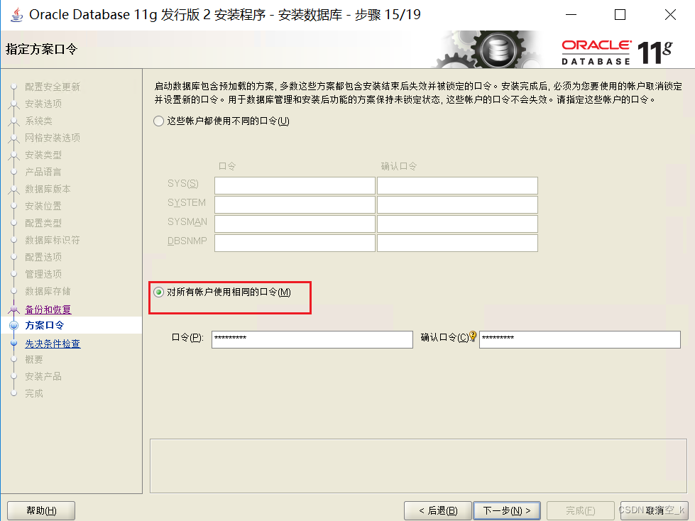Click the 确认口令(C) password field
695x521 pixels.
point(579,339)
